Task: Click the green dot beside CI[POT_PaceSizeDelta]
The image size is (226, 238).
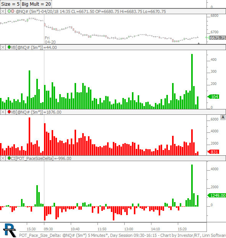Action: coord(9,158)
